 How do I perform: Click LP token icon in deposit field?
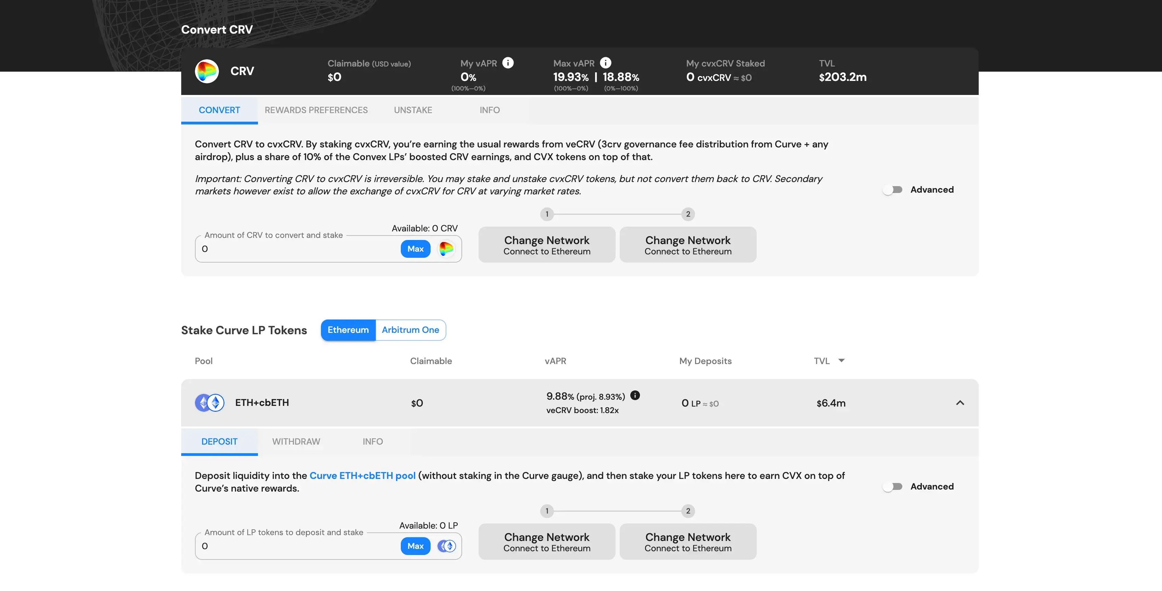[447, 546]
